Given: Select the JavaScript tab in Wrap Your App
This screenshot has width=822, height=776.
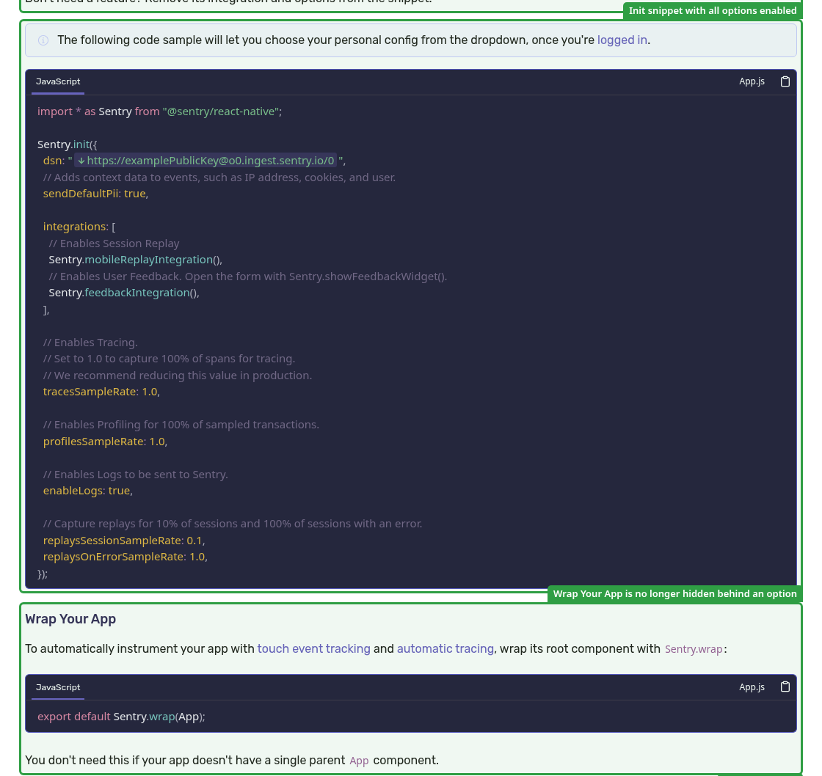Looking at the screenshot, I should [58, 687].
